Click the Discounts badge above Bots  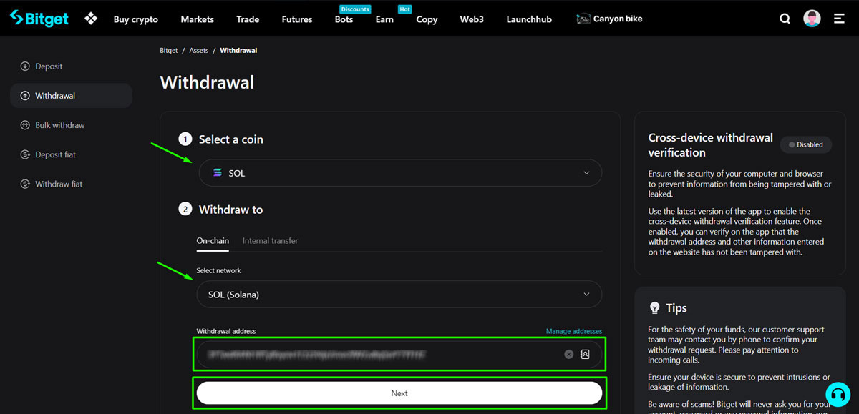(355, 9)
